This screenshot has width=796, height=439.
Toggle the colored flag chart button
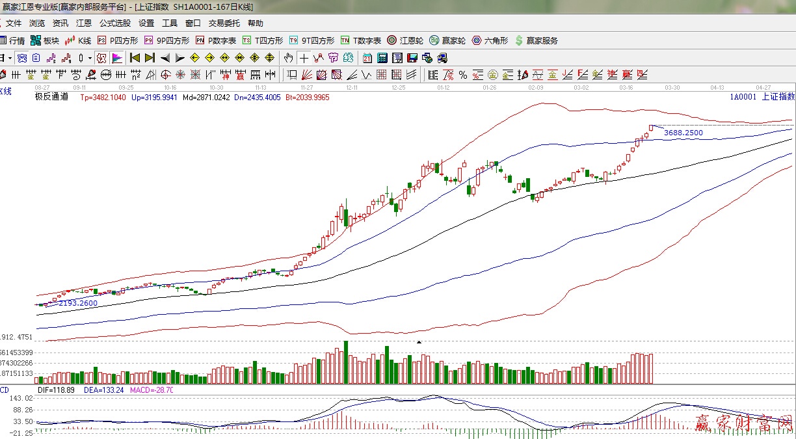click(117, 58)
